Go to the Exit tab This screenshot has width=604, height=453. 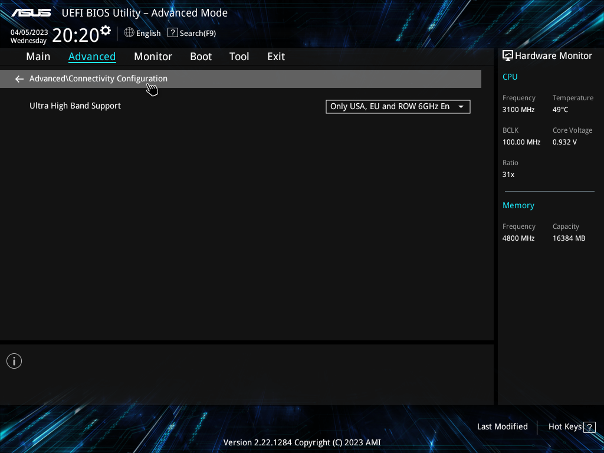pyautogui.click(x=275, y=57)
